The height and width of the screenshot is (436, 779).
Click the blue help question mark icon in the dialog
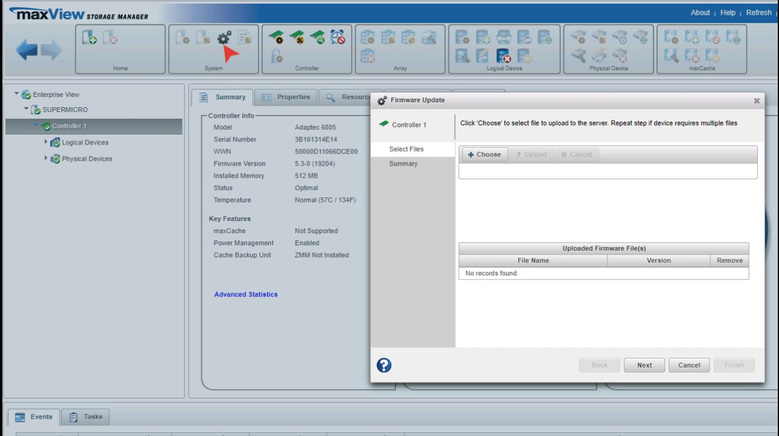point(384,365)
